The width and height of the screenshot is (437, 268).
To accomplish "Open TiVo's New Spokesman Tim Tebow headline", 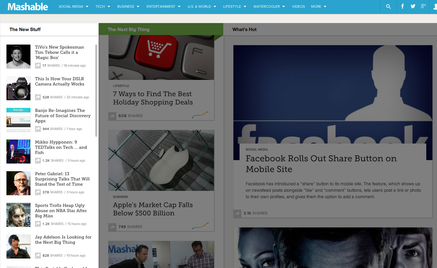I will (60, 52).
